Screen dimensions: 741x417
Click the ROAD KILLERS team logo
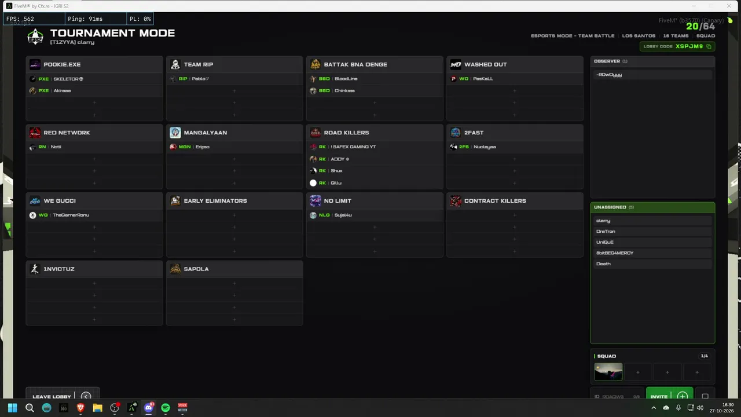coord(315,133)
